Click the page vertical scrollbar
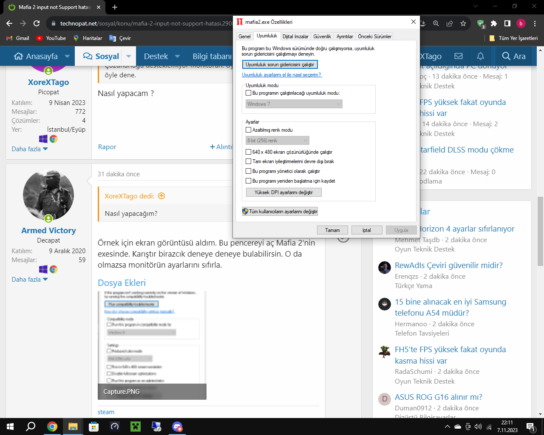Screen dimensions: 544x435 pyautogui.click(x=540, y=231)
